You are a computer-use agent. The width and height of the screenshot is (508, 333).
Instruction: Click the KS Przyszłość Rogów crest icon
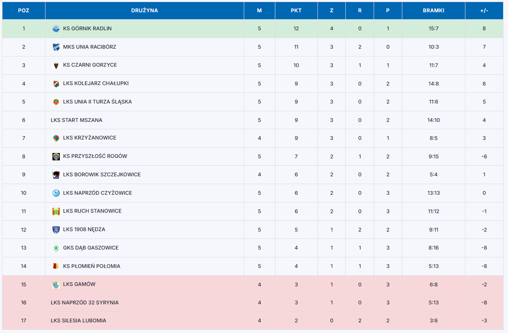click(56, 156)
